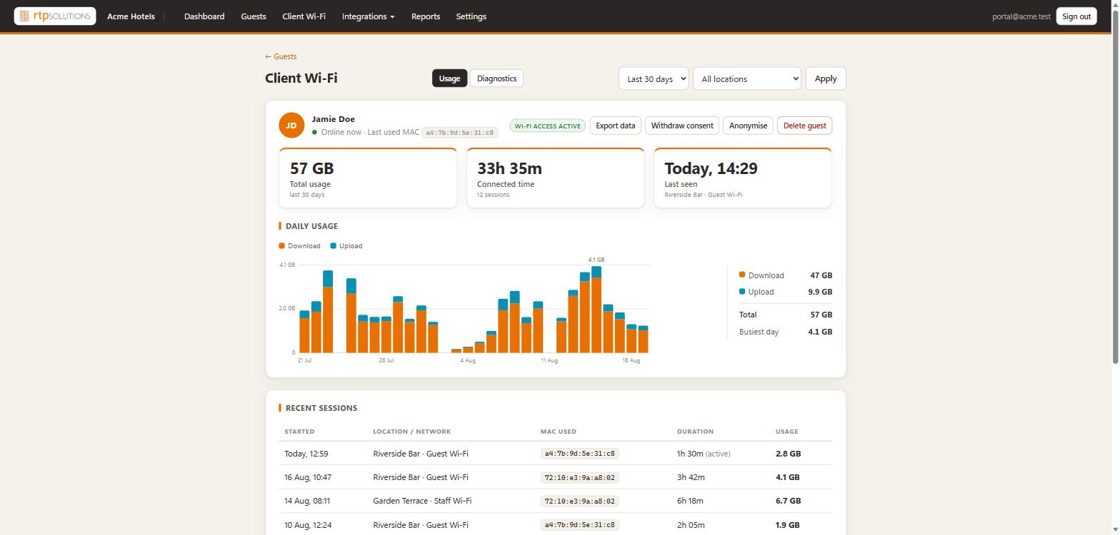Switch to the Usage tab
Viewport: 1120px width, 535px height.
point(449,78)
